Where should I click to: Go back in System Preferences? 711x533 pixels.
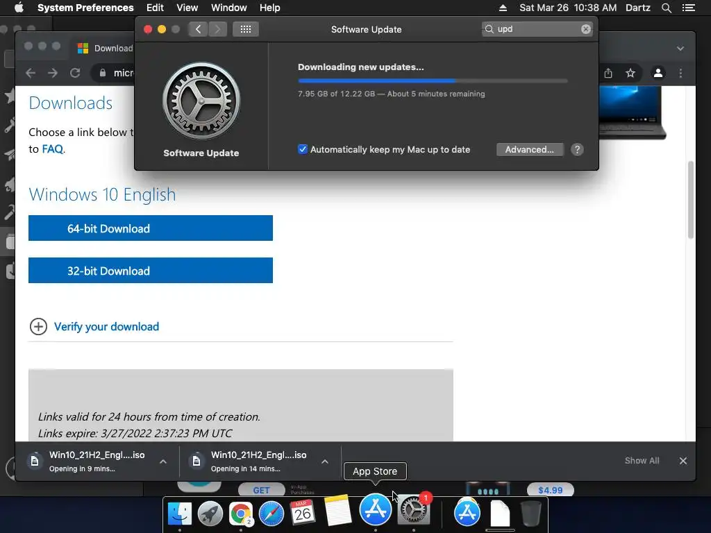[x=198, y=29]
